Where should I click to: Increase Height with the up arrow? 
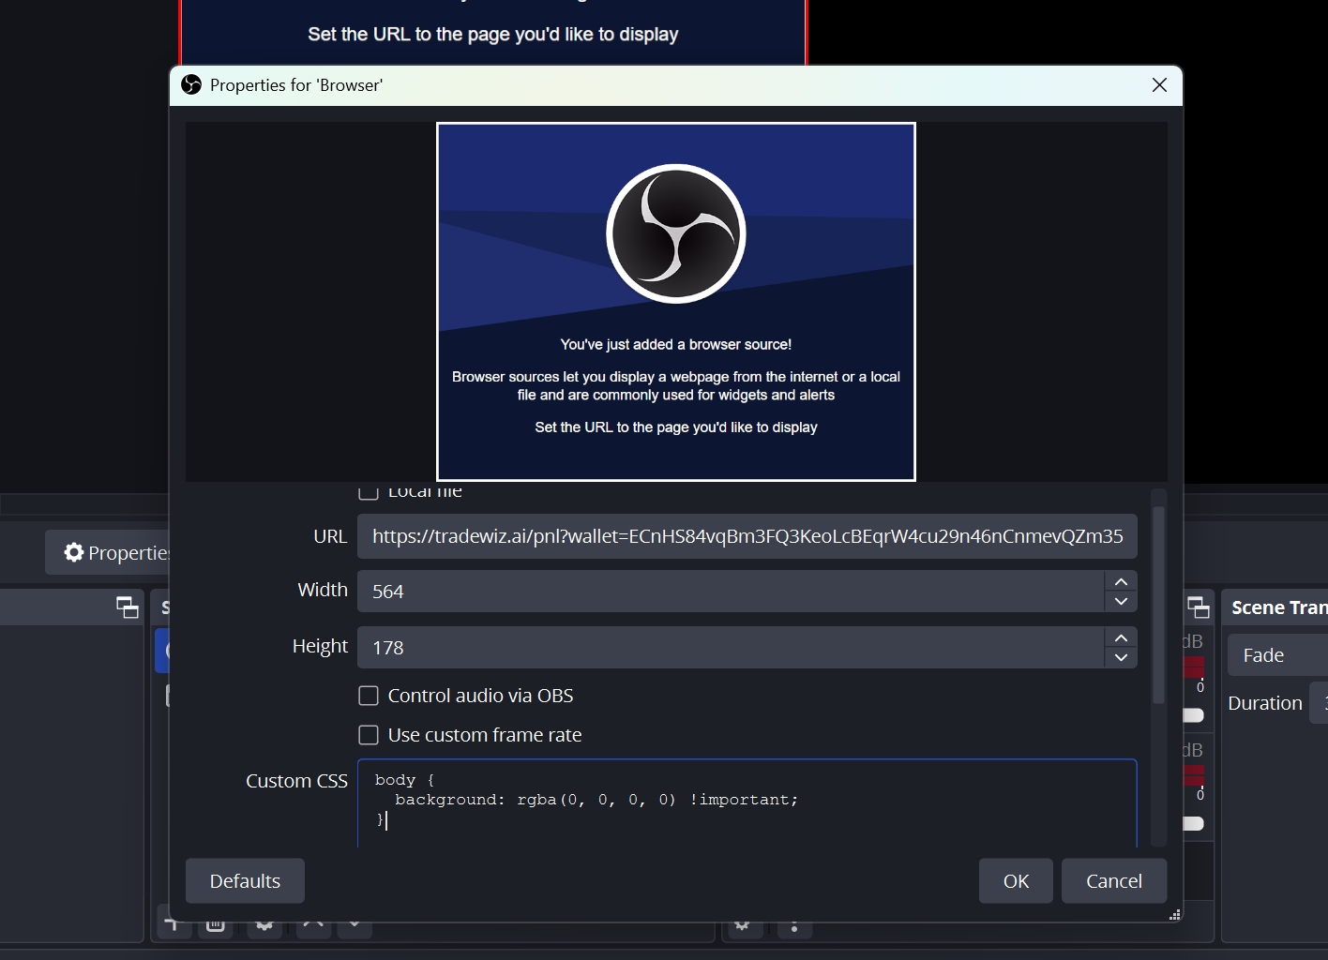pyautogui.click(x=1121, y=637)
